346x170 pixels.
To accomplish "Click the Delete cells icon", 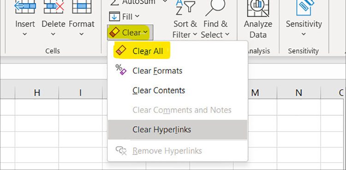I will pyautogui.click(x=54, y=6).
